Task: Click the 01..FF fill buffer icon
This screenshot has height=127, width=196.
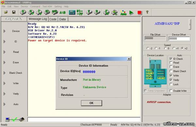Action: point(80,12)
